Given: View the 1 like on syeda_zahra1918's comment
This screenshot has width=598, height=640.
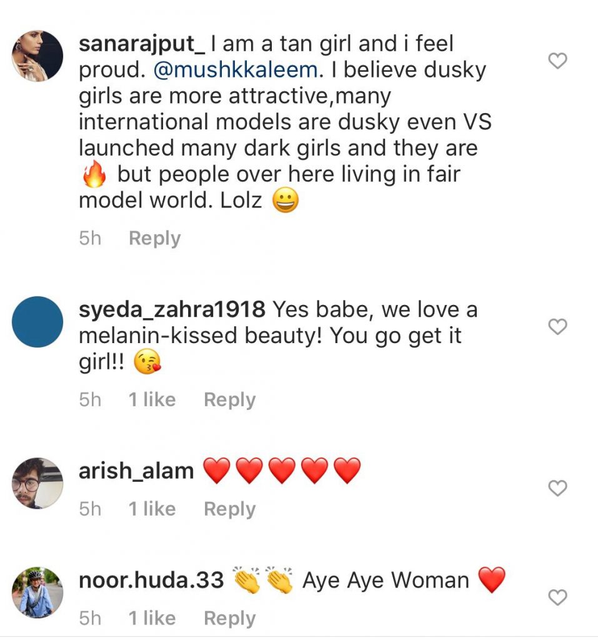Looking at the screenshot, I should point(152,399).
